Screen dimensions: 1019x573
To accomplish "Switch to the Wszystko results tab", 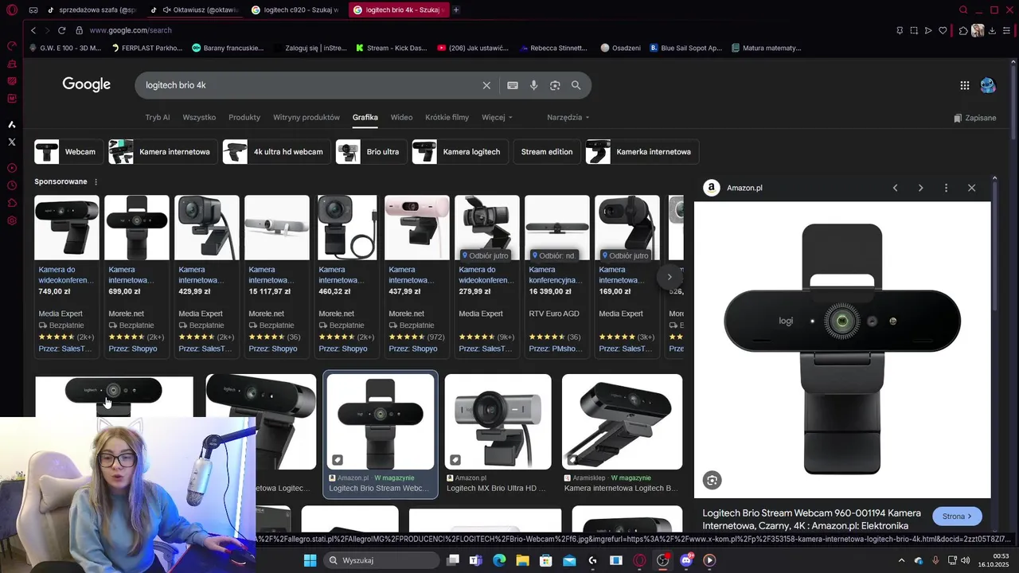I will pos(199,117).
